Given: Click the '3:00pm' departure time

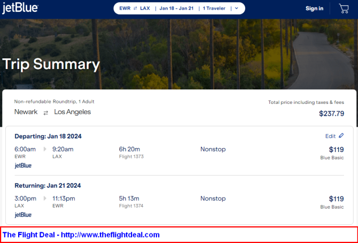Looking at the screenshot, I should coord(25,199).
